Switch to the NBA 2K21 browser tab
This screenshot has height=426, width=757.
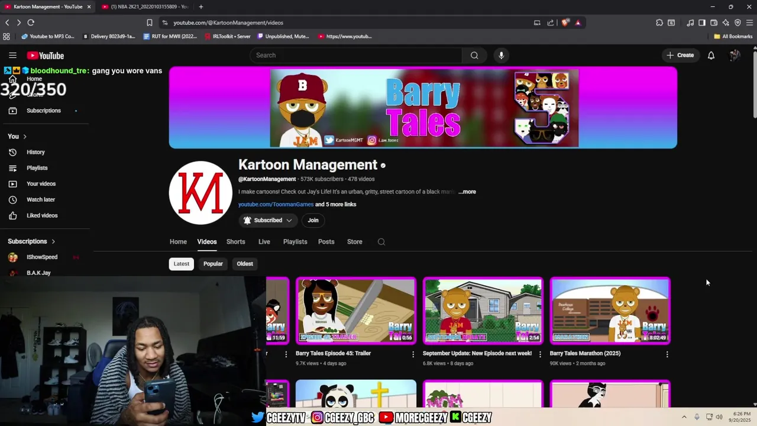click(145, 7)
